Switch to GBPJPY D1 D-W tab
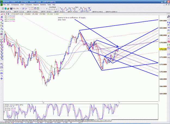The image size is (170, 124). (x=6, y=12)
